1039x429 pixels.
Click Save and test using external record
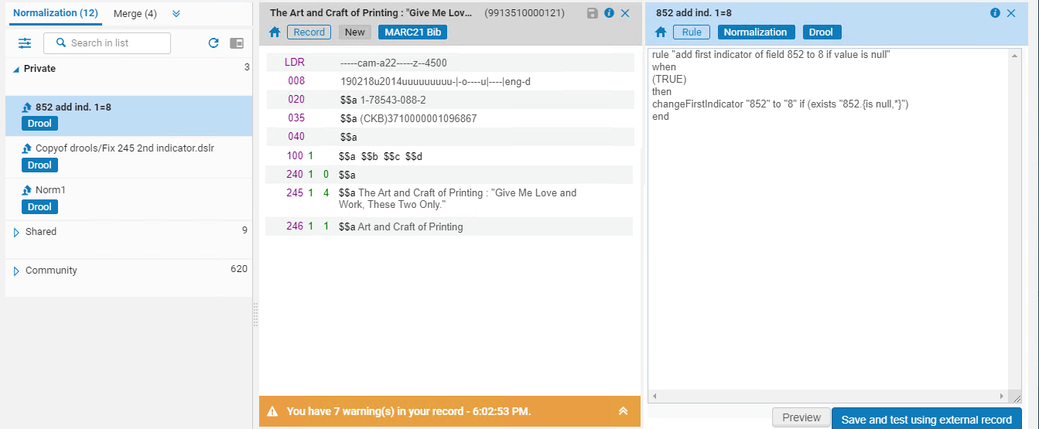coord(927,420)
